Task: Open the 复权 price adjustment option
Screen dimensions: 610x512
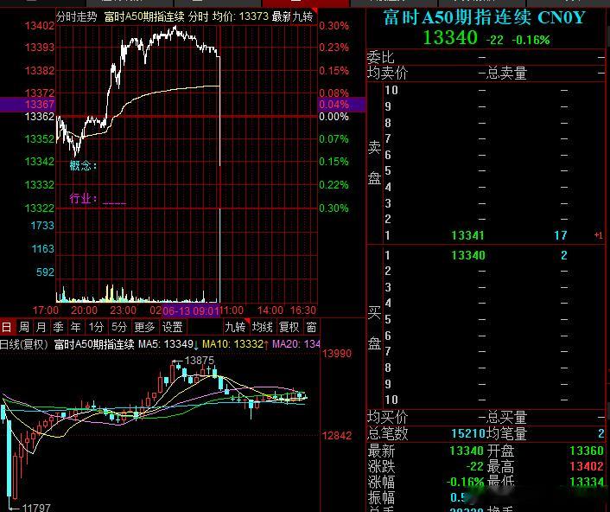Action: 289,327
